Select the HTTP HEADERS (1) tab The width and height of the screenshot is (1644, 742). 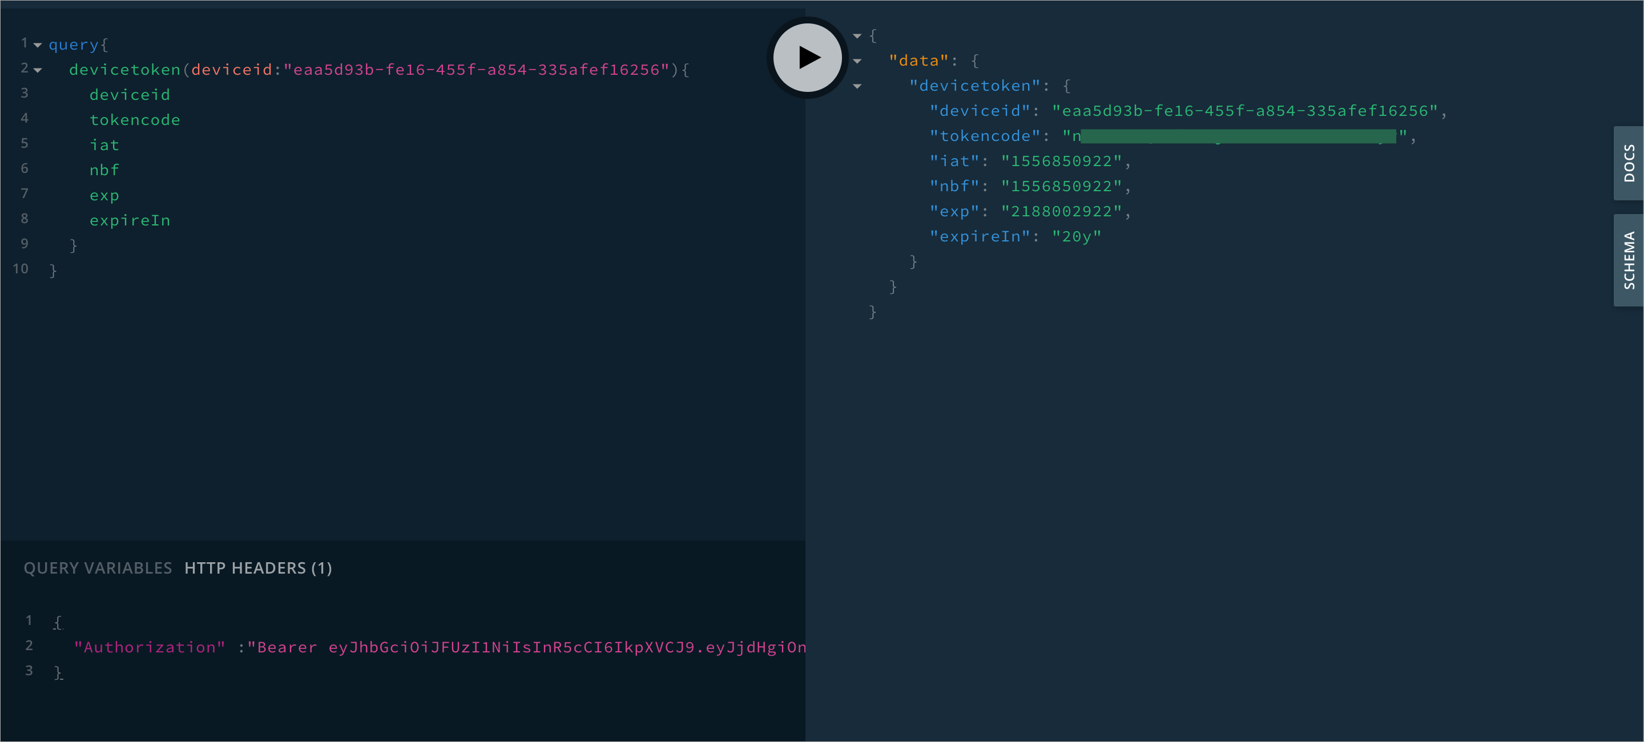click(x=258, y=568)
